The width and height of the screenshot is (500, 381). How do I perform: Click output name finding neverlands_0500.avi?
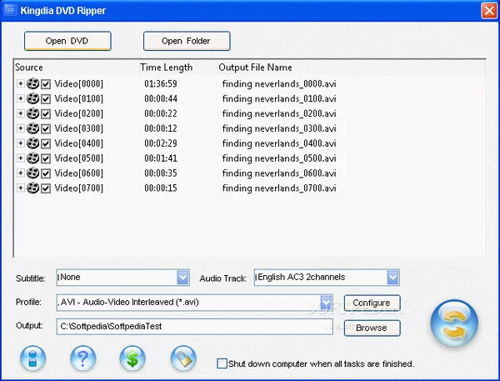pos(279,158)
